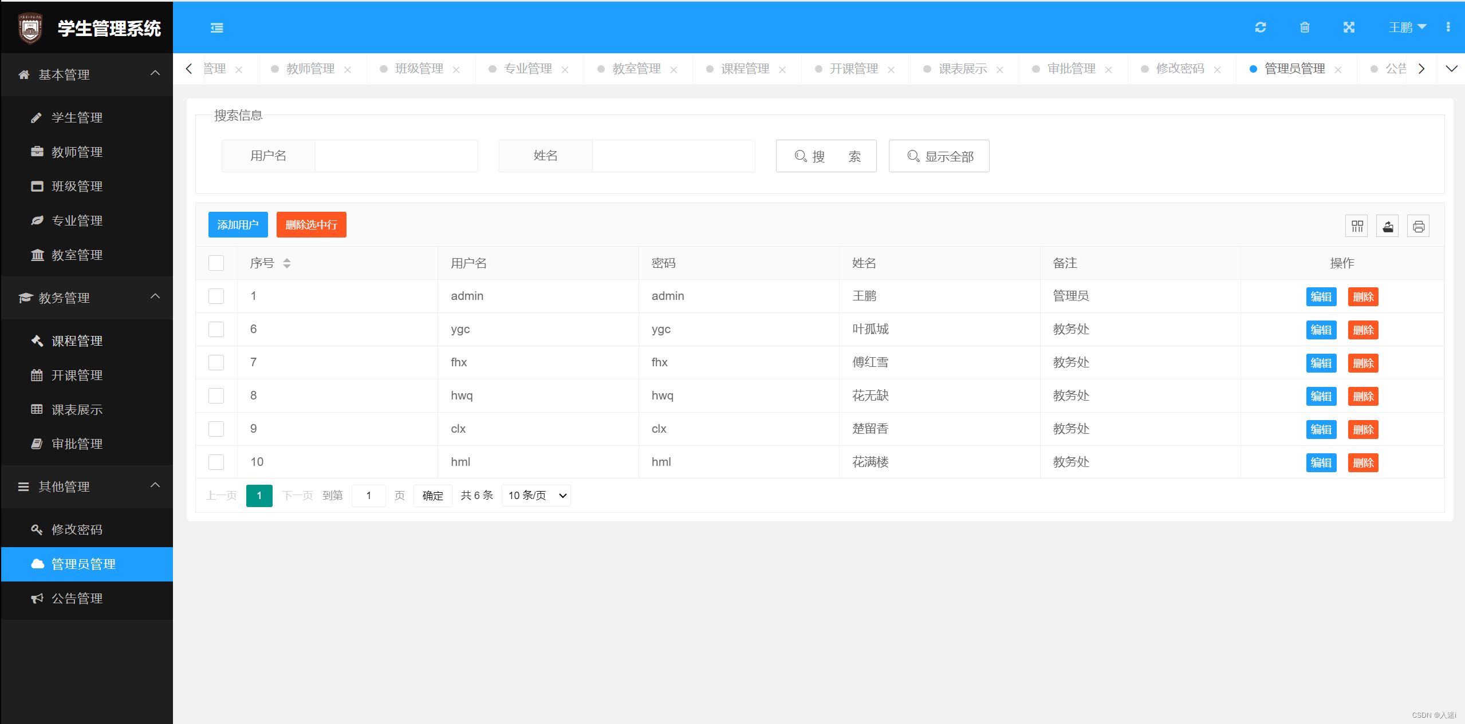Check the row for user ygc
The image size is (1465, 724).
216,330
